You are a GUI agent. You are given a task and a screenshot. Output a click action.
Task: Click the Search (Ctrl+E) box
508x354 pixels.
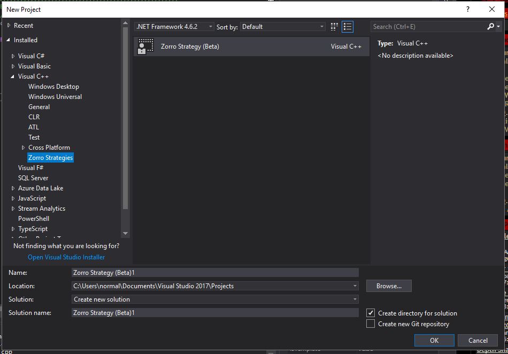428,27
